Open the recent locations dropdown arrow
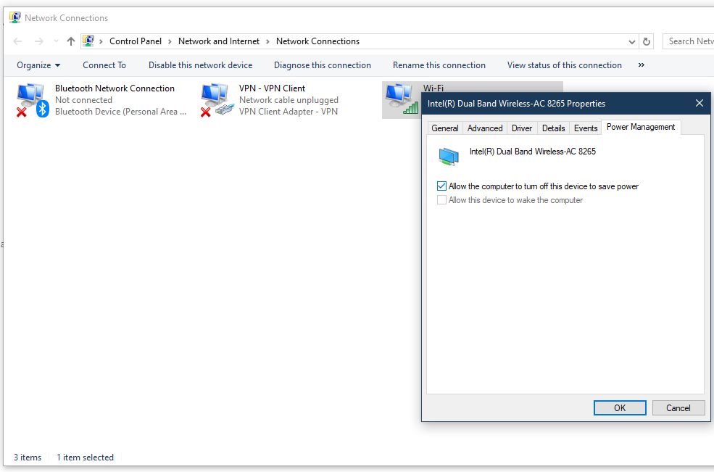Viewport: 714px width, 472px height. click(x=56, y=41)
